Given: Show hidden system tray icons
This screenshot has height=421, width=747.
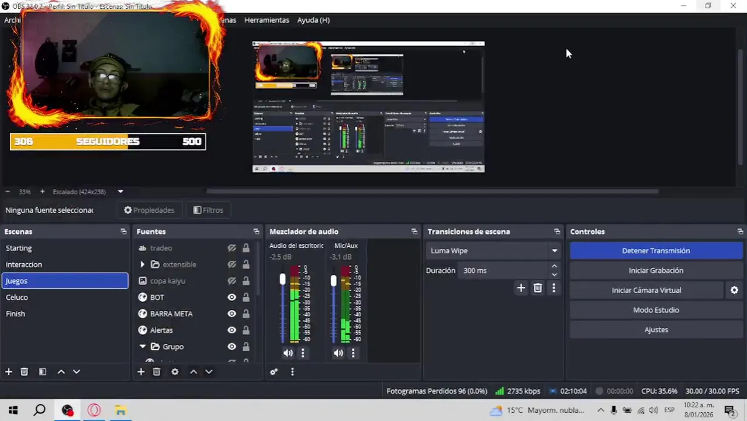Looking at the screenshot, I should [x=600, y=410].
